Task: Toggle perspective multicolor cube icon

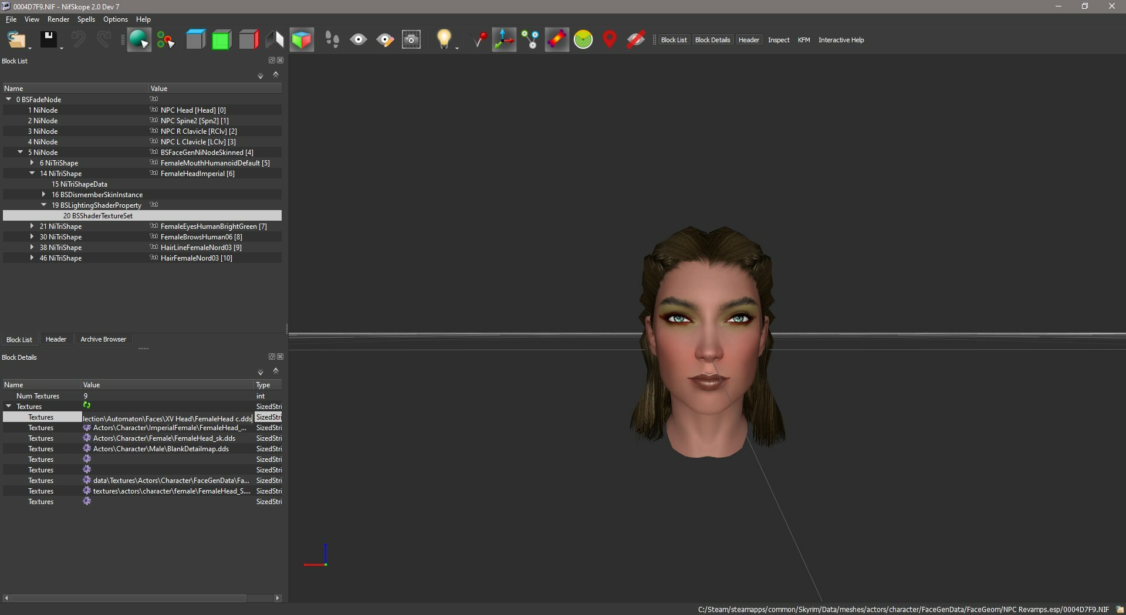Action: coord(302,39)
